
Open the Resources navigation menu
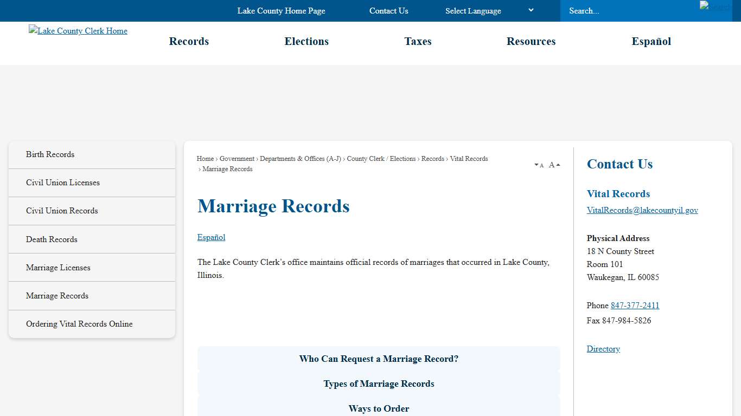531,41
